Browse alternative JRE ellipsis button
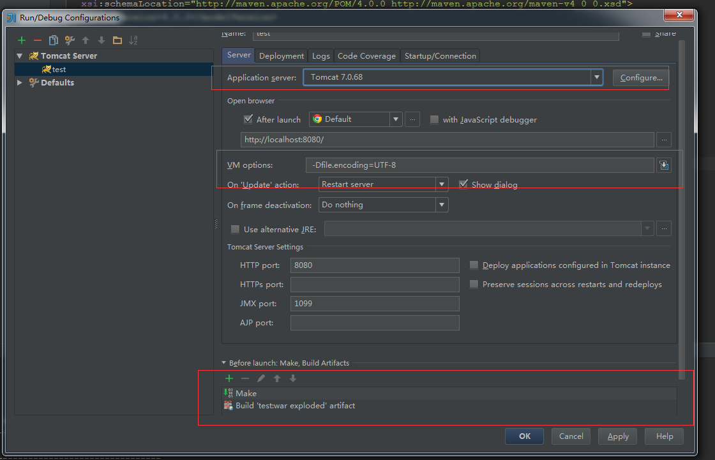715x460 pixels. [664, 228]
